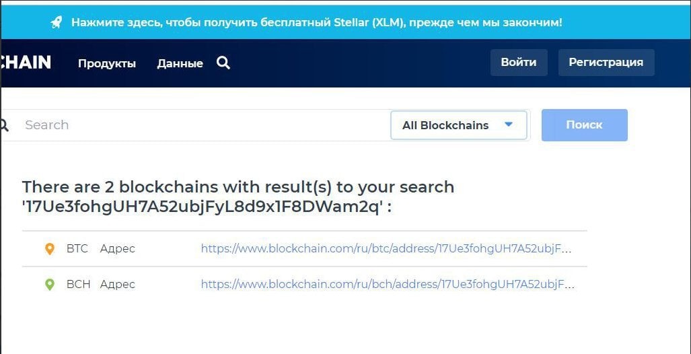The width and height of the screenshot is (691, 354).
Task: Open the BTC address link
Action: pos(386,248)
